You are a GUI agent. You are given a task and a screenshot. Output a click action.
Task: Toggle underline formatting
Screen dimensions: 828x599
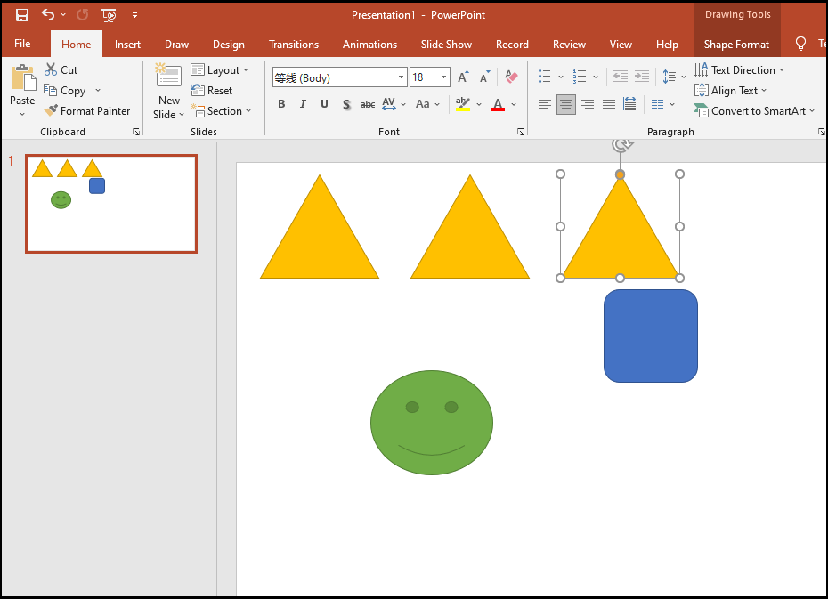click(324, 104)
